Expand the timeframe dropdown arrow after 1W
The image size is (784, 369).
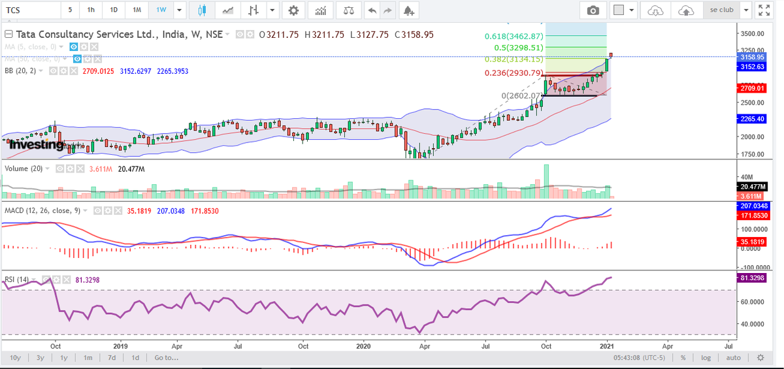point(180,10)
